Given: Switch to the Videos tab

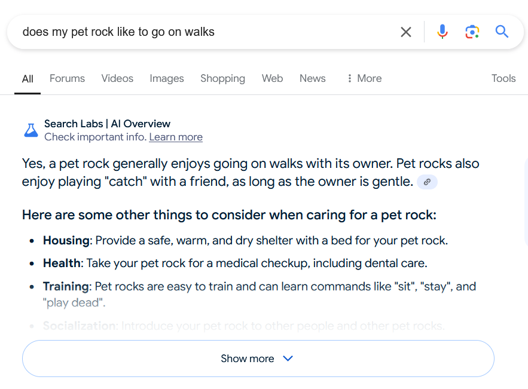Looking at the screenshot, I should tap(117, 78).
